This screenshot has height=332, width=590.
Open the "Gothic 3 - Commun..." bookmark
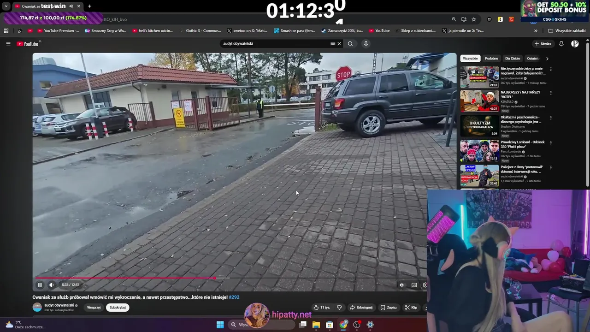tap(200, 31)
